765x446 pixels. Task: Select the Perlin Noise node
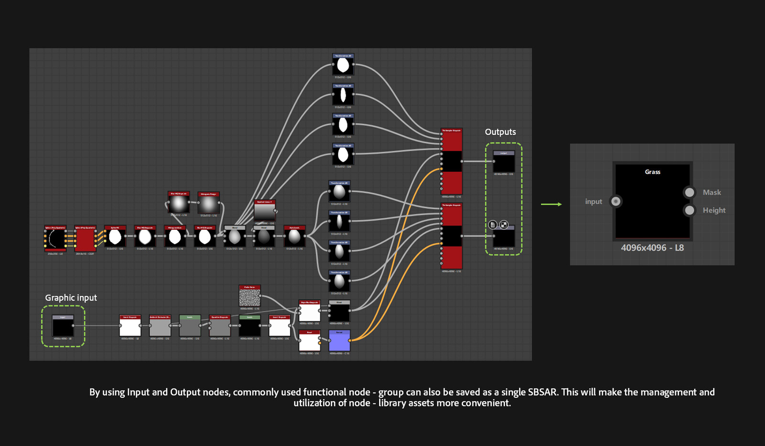(250, 296)
